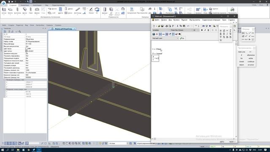Click the background color swatch in Свойства panel

[26, 49]
